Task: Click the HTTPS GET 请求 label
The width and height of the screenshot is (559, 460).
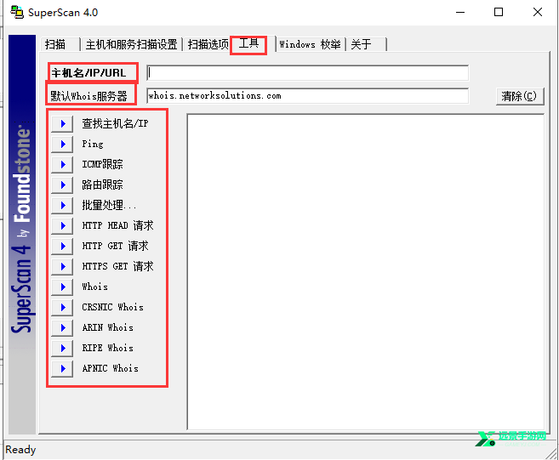Action: click(x=117, y=266)
